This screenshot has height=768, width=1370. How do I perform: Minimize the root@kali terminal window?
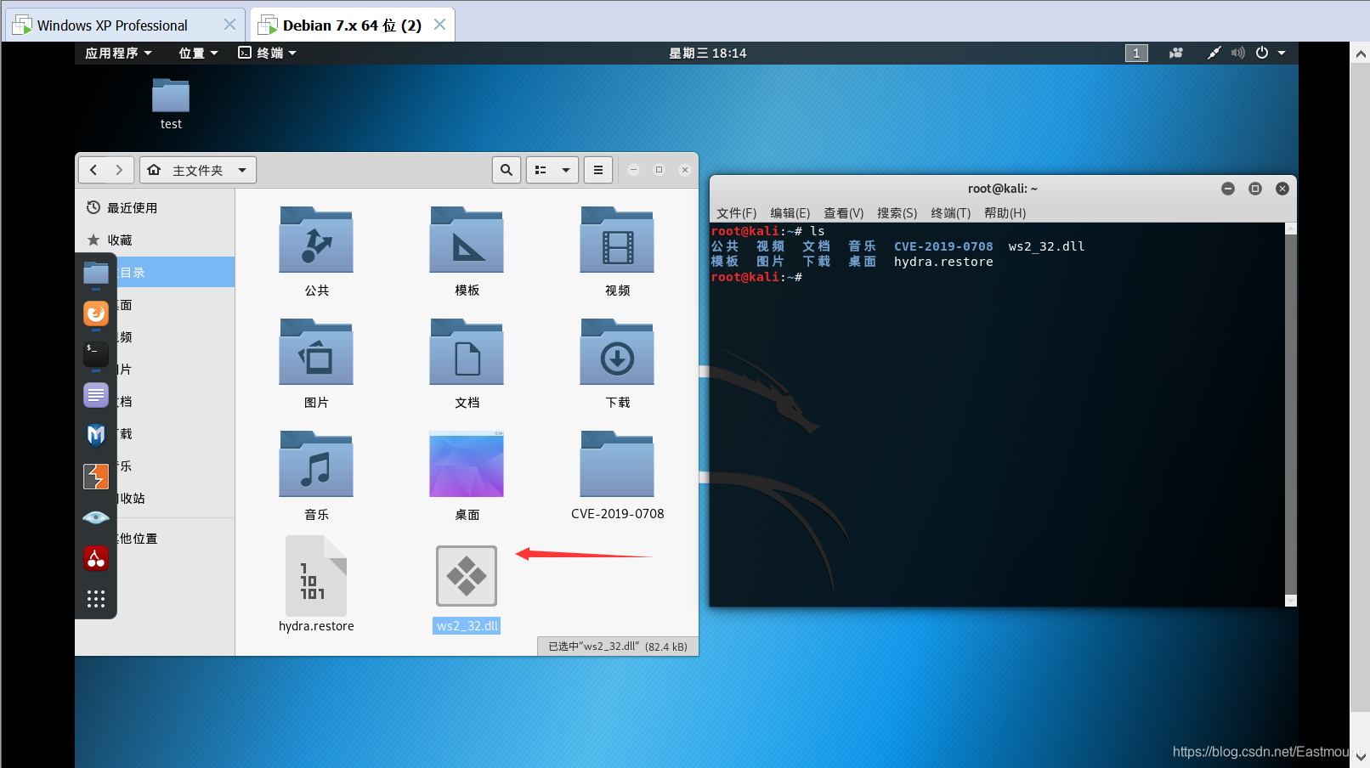(x=1228, y=189)
